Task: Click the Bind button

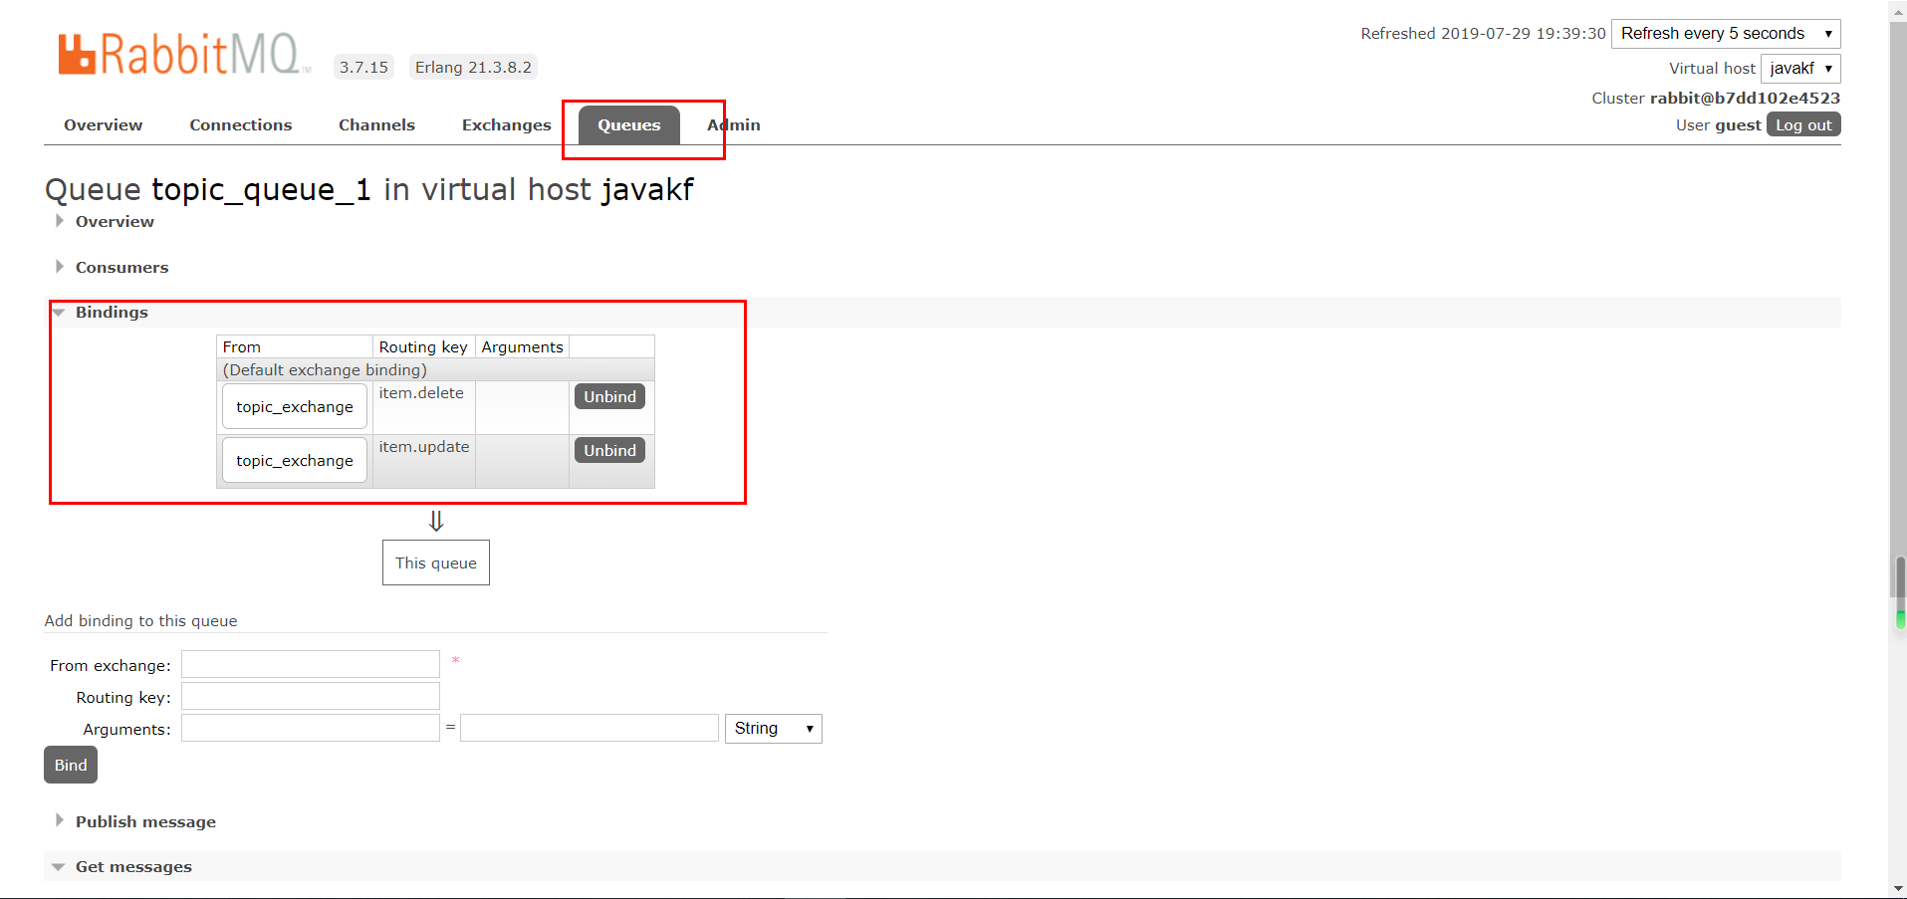Action: click(x=71, y=765)
